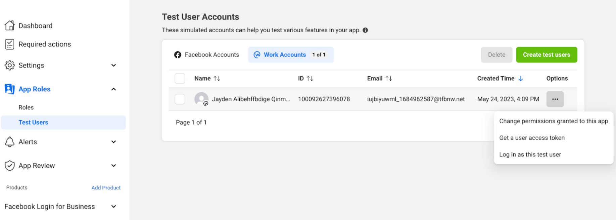Viewport: 616px width, 220px height.
Task: Click the Facebook logo in Facebook Accounts tab
Action: (x=178, y=55)
